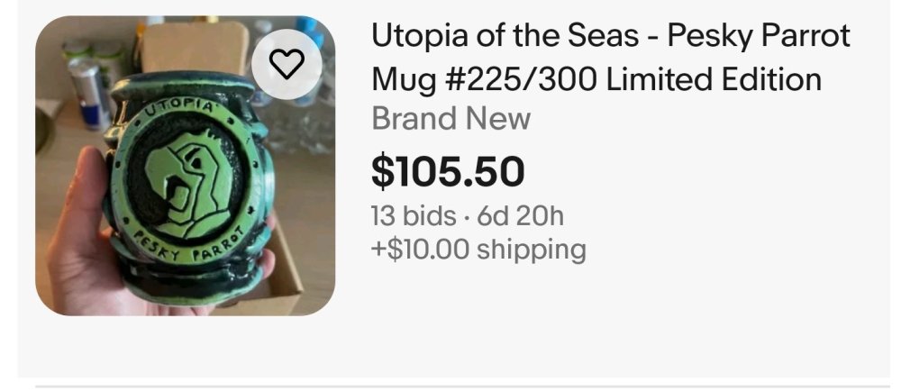Click the teal top rim of the mug
Screen dimensions: 901x391
click(183, 86)
